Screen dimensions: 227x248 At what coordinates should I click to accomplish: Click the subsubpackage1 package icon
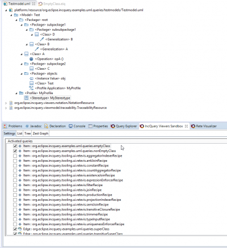[x=31, y=30]
